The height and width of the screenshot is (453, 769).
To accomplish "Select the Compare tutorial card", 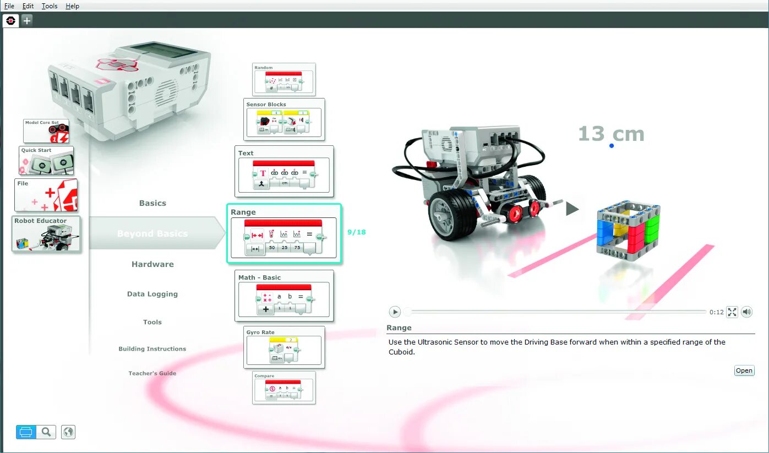I will [x=284, y=388].
